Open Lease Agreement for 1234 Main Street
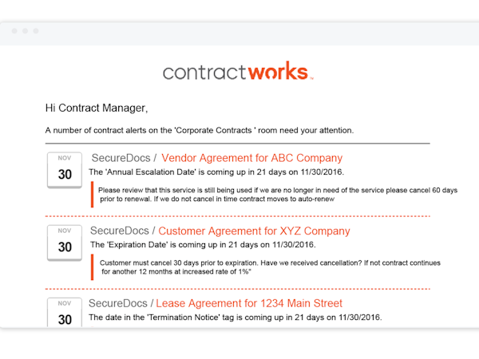 click(249, 303)
